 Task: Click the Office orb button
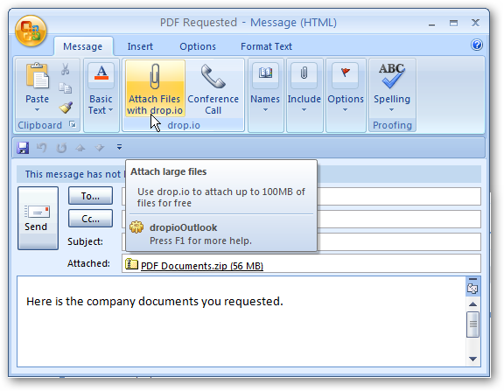pyautogui.click(x=31, y=31)
